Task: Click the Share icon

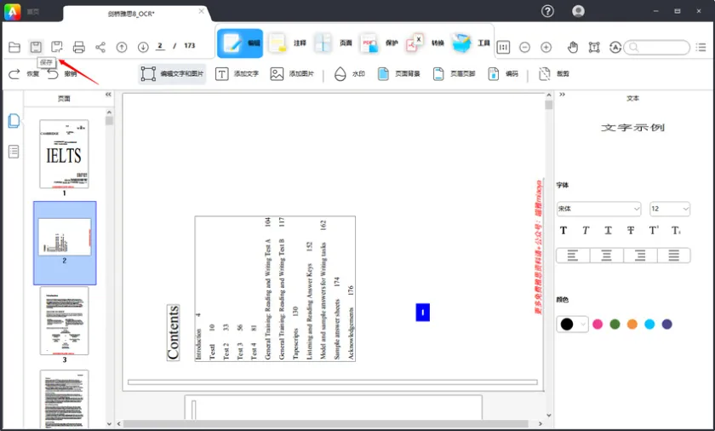Action: point(100,47)
